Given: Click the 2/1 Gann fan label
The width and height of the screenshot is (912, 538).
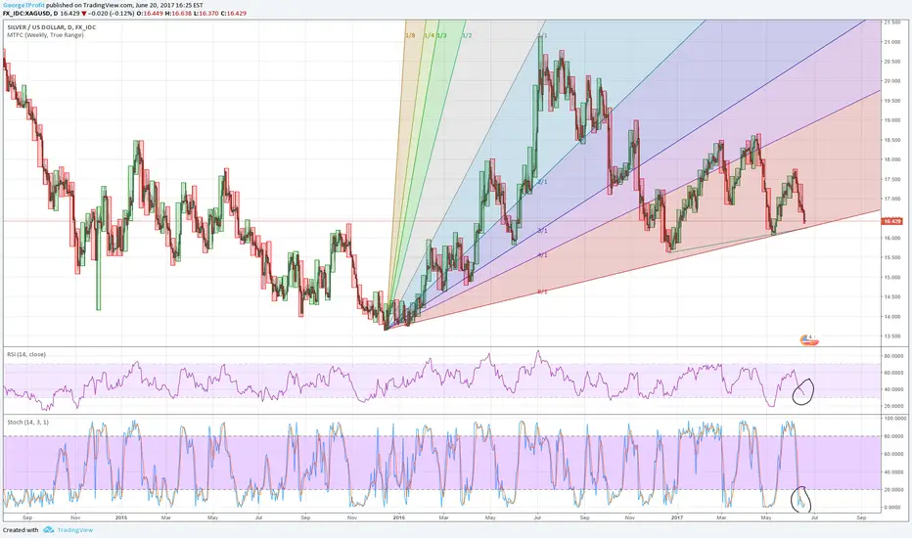Looking at the screenshot, I should click(542, 182).
